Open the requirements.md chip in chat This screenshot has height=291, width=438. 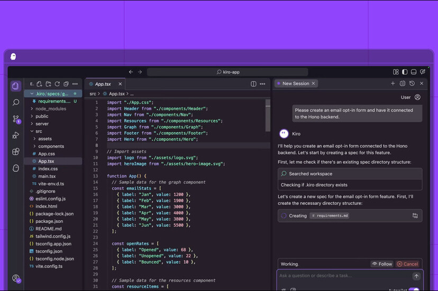click(330, 215)
